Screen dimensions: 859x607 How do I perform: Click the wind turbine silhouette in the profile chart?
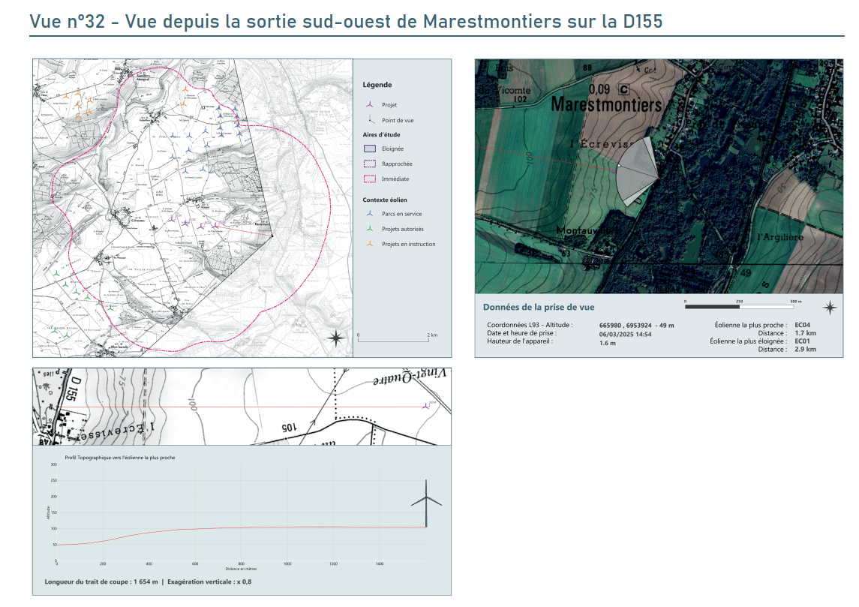pyautogui.click(x=426, y=503)
